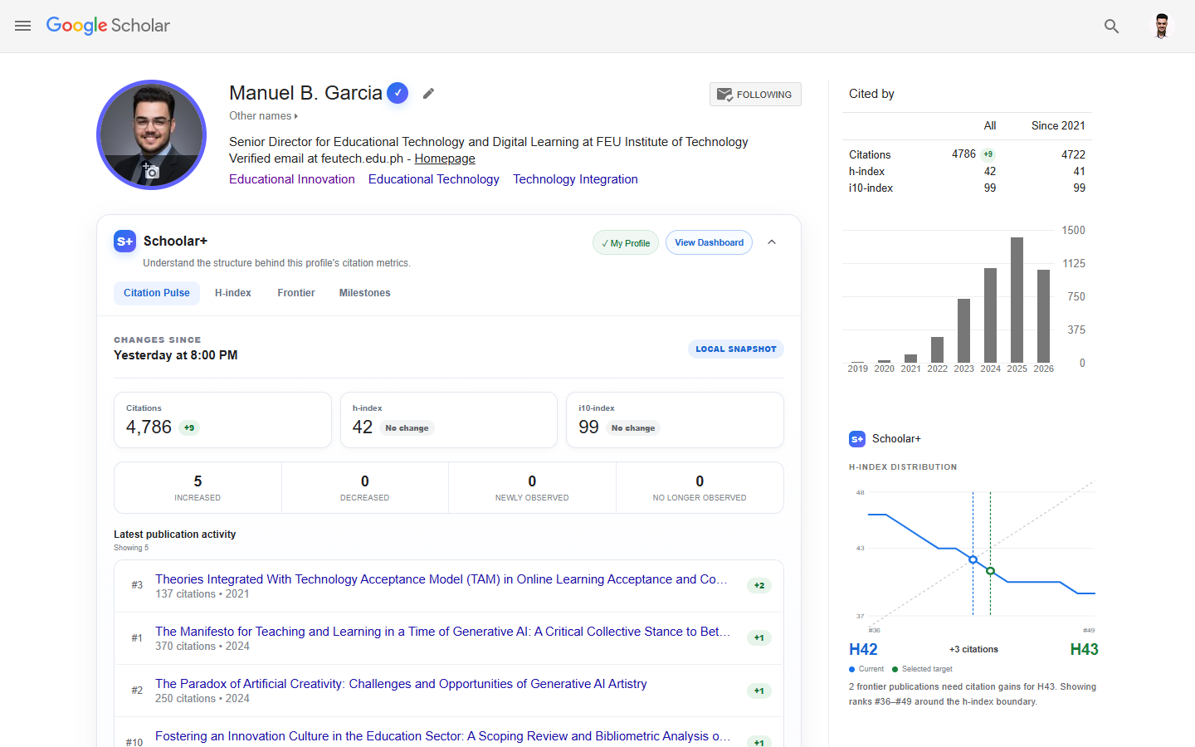Open the Homepage link
The width and height of the screenshot is (1195, 747).
[x=445, y=159]
